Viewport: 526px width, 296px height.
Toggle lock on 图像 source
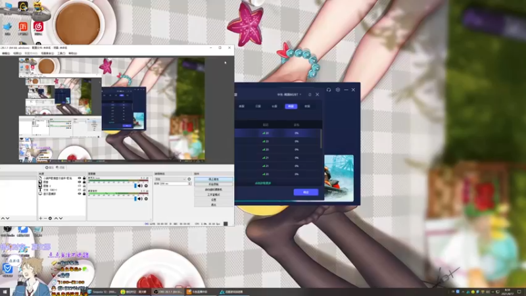click(x=84, y=182)
